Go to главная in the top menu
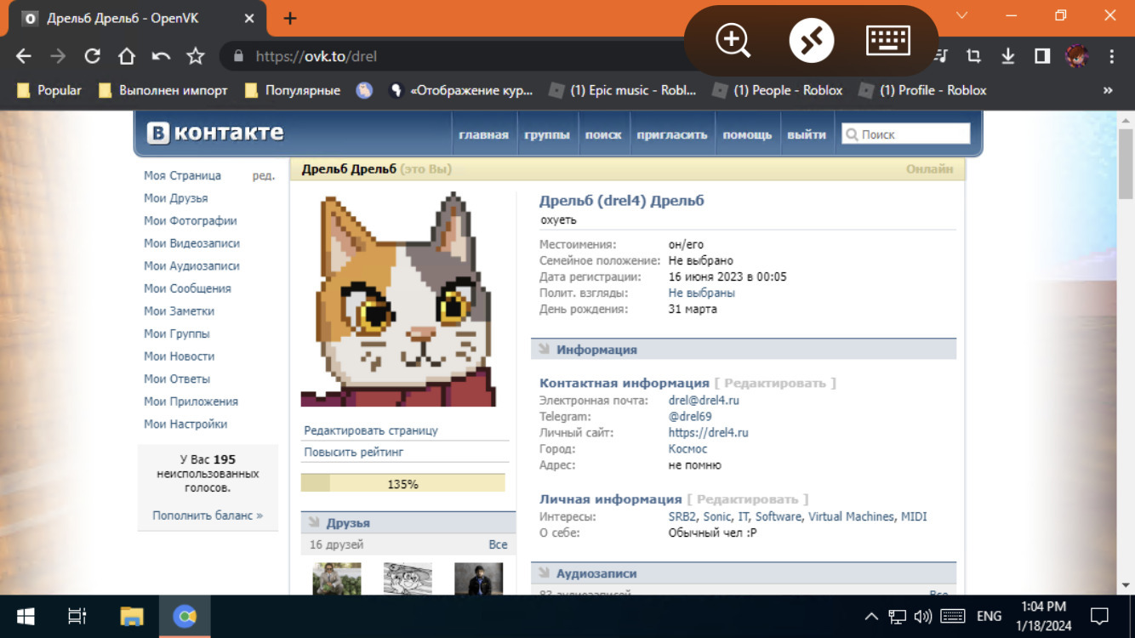 (483, 134)
